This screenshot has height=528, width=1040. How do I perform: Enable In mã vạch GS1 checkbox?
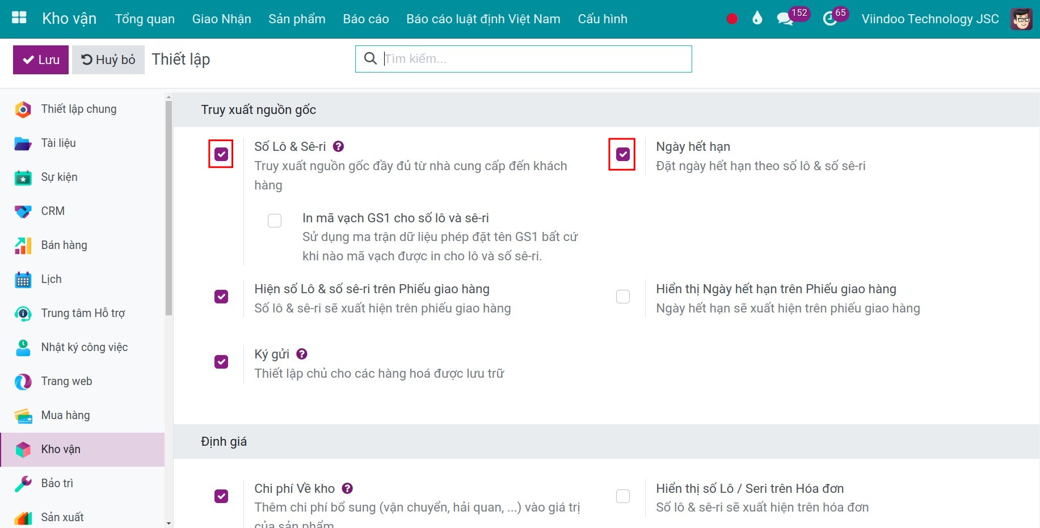coord(275,220)
